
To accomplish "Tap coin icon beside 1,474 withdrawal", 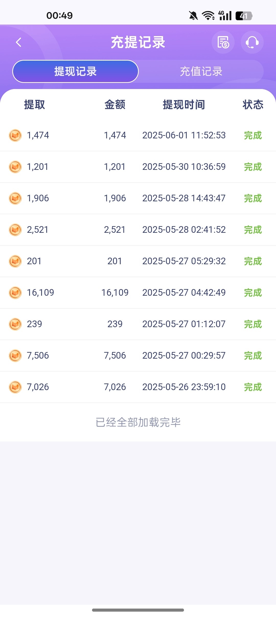I will (15, 135).
